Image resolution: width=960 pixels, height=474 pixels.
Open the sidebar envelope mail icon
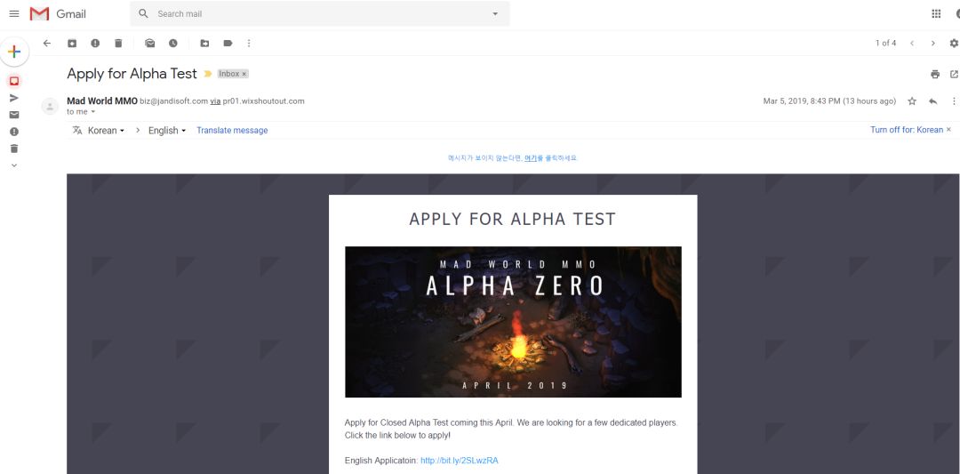(x=14, y=115)
